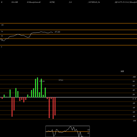
Task: Click the 70 level label on RSI axis
Action: (2, 32)
